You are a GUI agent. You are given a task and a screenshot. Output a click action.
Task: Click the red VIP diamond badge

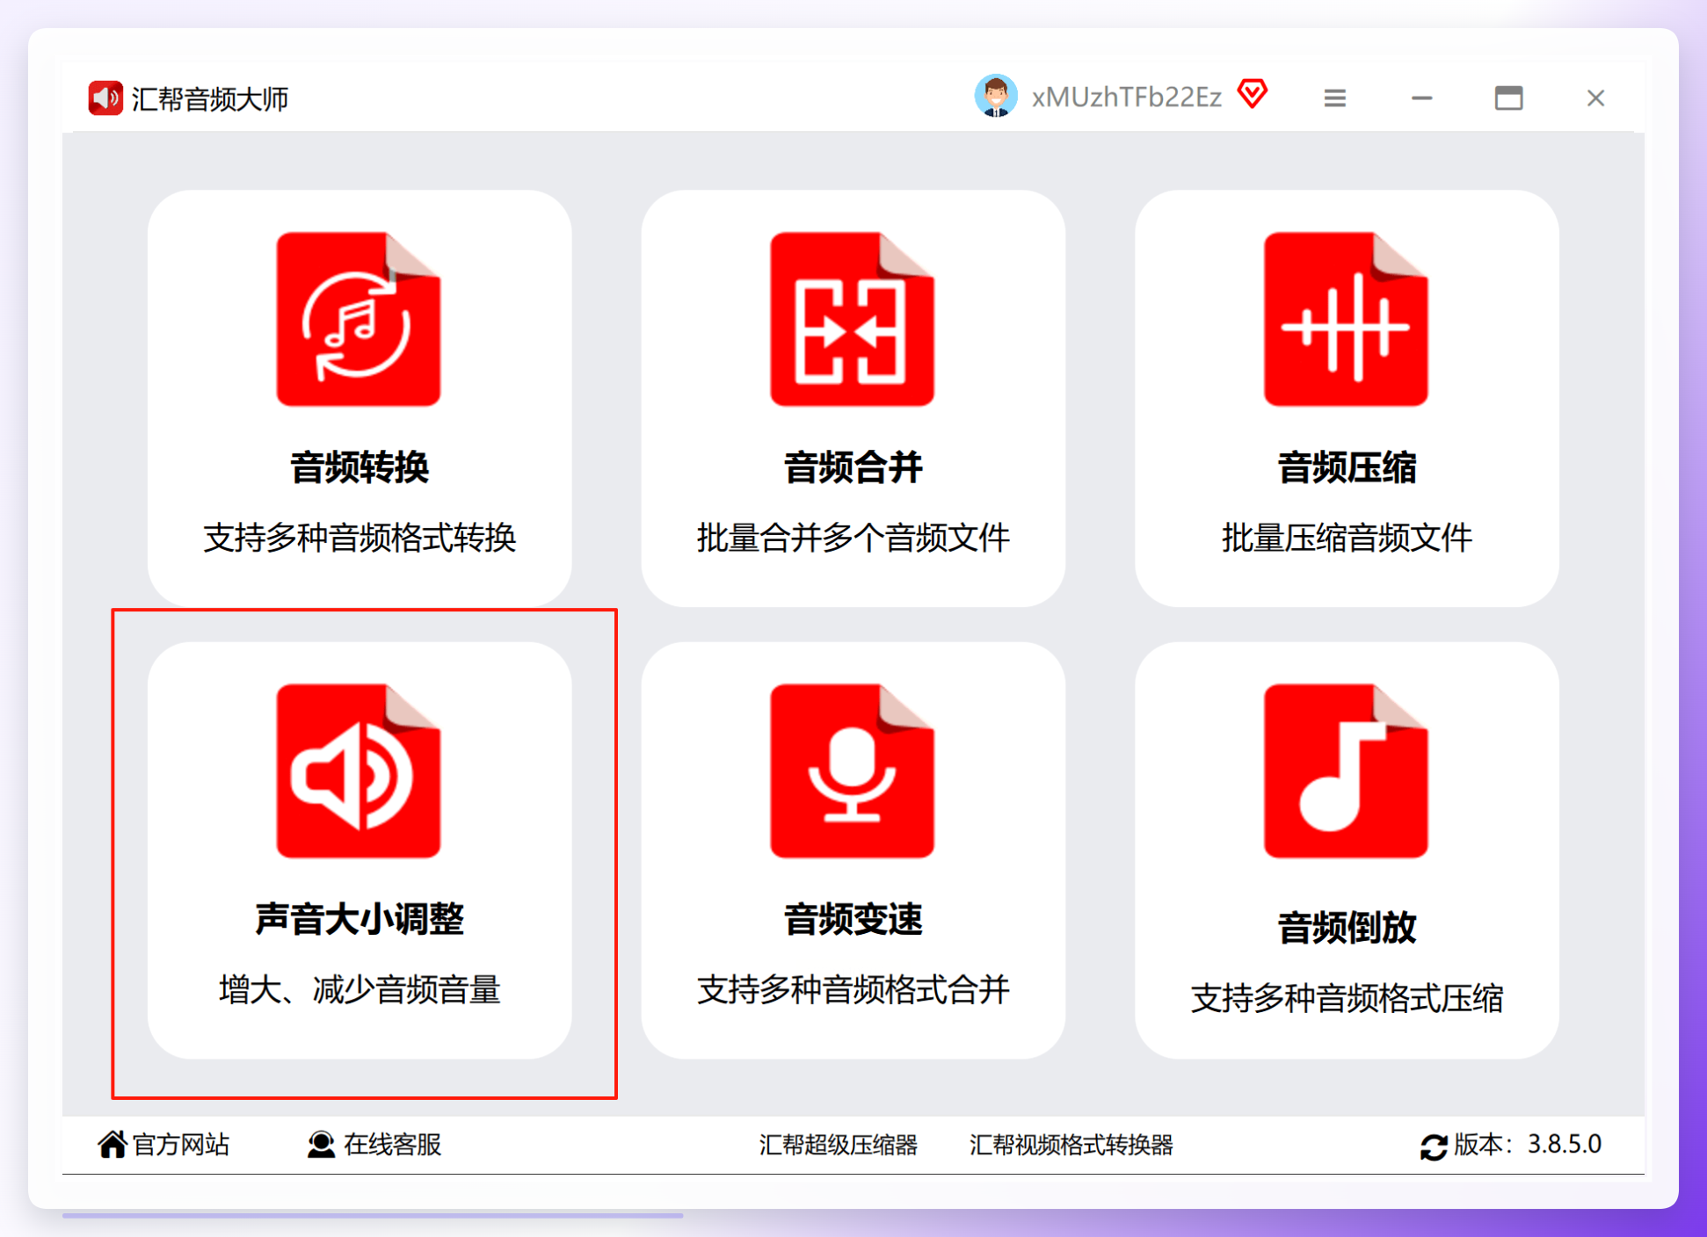point(1253,94)
